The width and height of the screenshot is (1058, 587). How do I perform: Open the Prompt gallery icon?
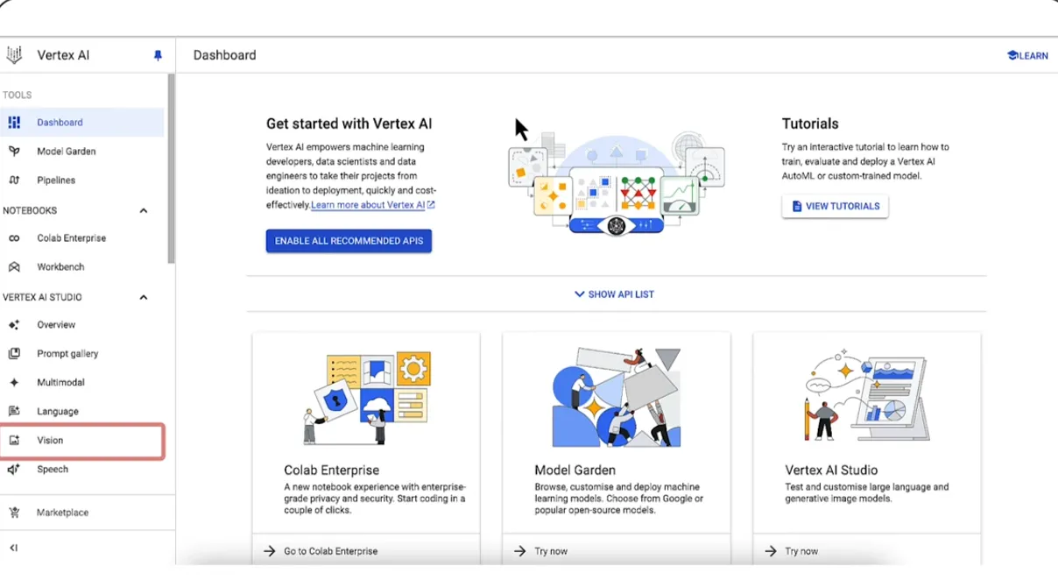[14, 354]
